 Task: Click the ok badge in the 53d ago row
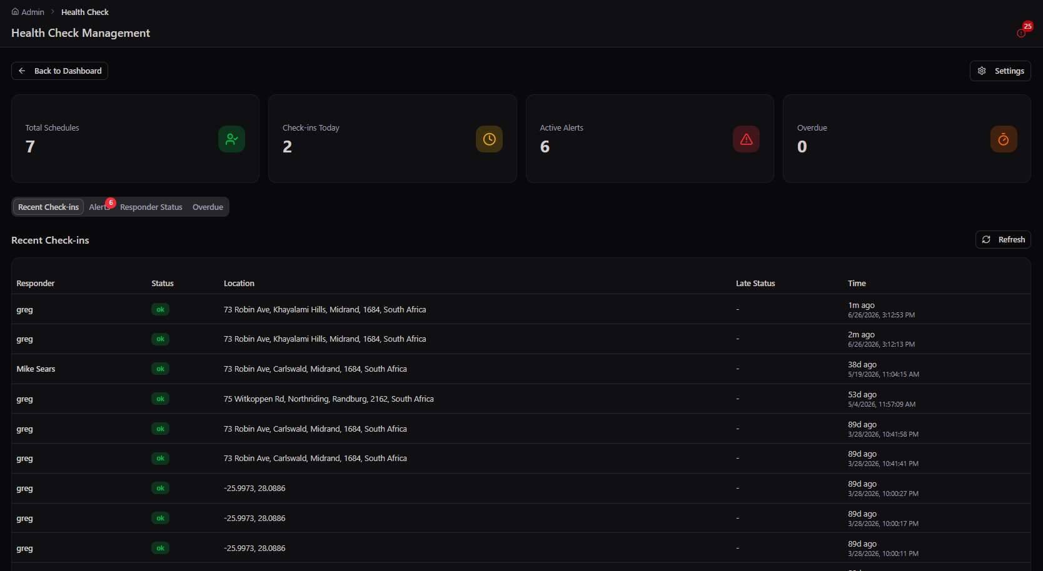point(160,399)
